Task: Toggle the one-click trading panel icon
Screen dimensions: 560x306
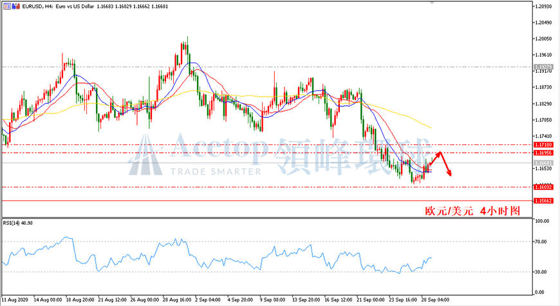Action: click(7, 6)
